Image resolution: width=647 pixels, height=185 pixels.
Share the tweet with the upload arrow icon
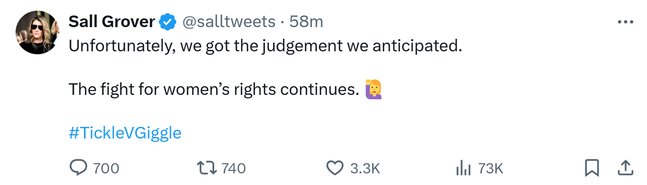tap(624, 168)
